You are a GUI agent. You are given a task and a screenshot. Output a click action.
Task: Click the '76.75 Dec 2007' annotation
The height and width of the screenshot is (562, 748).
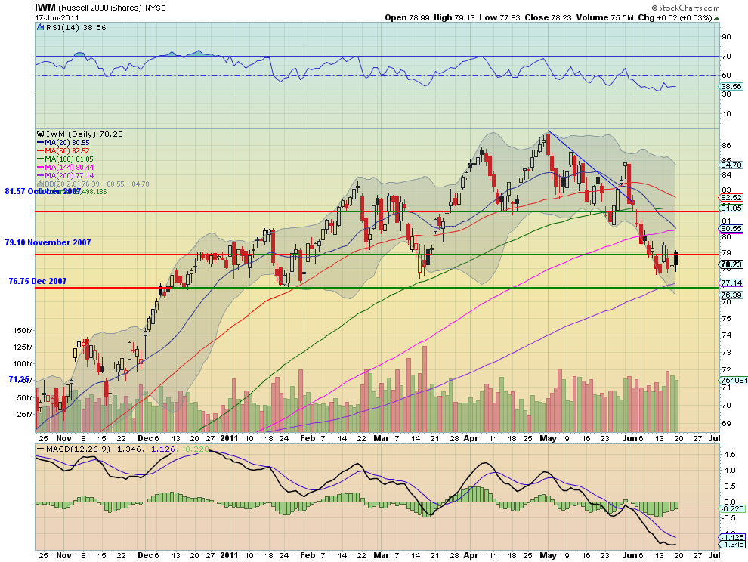pos(38,281)
